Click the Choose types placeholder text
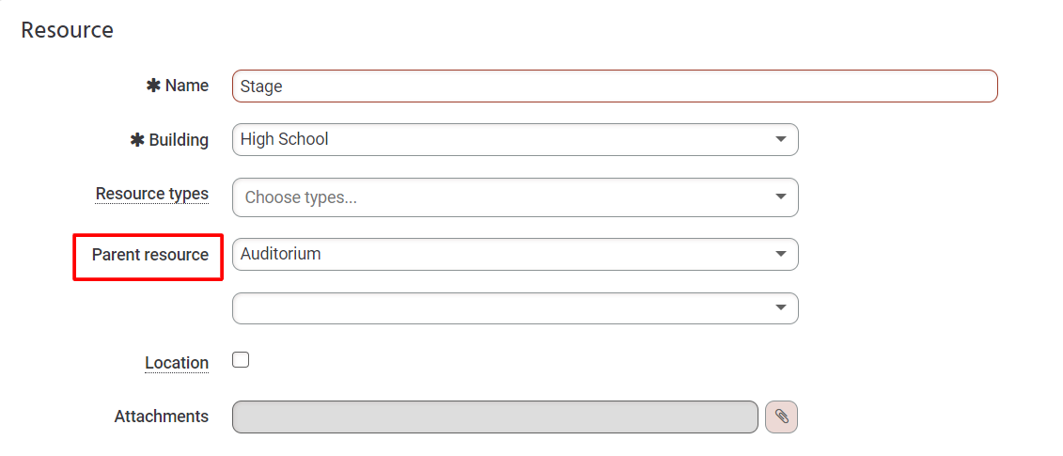 [x=301, y=197]
